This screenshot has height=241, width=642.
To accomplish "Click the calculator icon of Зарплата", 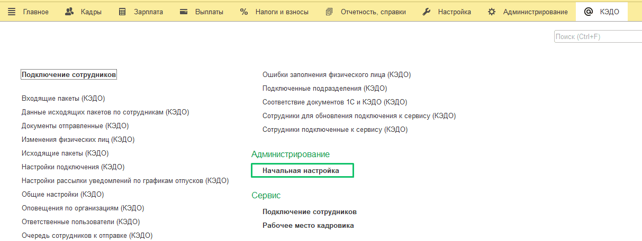I will pos(122,12).
